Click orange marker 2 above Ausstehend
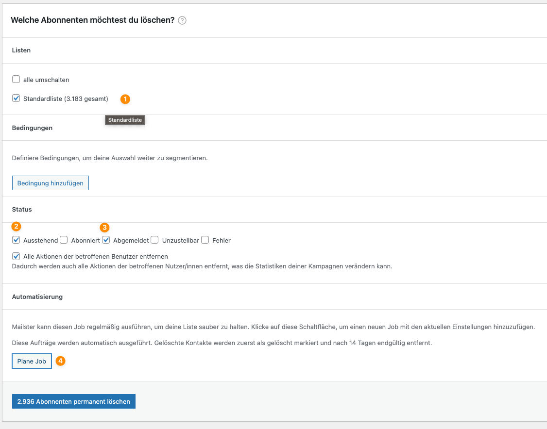 click(17, 226)
